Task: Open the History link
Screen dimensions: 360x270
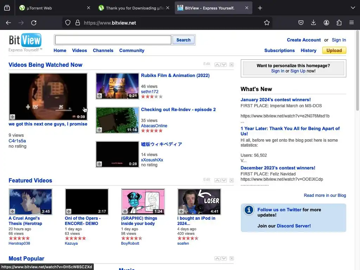Action: [x=309, y=51]
